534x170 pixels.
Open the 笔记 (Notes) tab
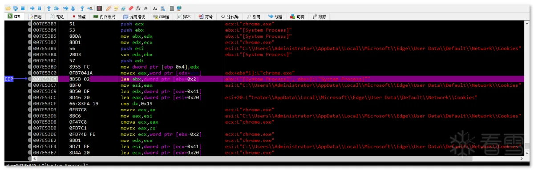57,16
